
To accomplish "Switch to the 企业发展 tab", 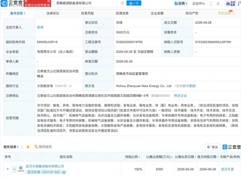I will (x=157, y=13).
